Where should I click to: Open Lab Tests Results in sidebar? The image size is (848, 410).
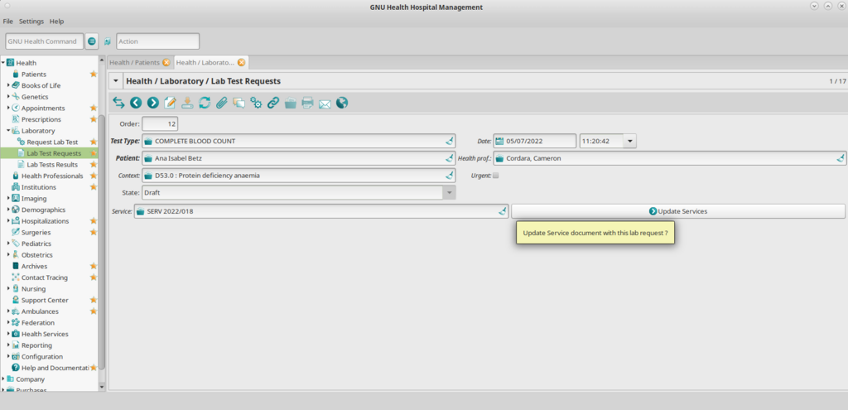pyautogui.click(x=52, y=165)
